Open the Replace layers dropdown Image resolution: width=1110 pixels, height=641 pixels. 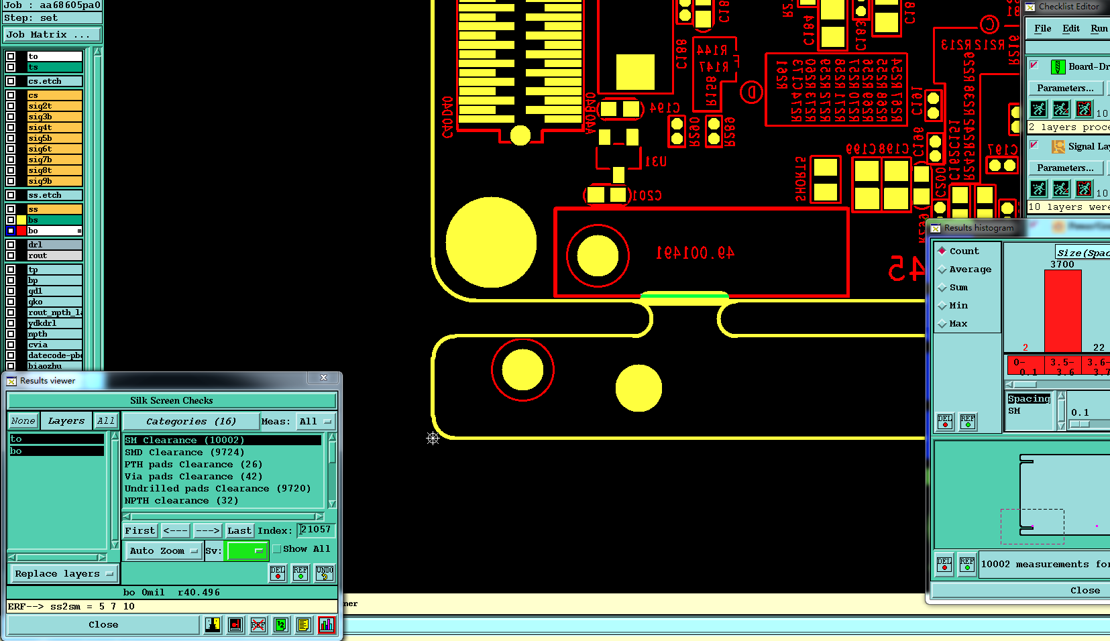click(x=64, y=574)
